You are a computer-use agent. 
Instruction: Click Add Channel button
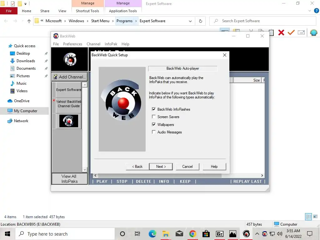click(x=70, y=77)
